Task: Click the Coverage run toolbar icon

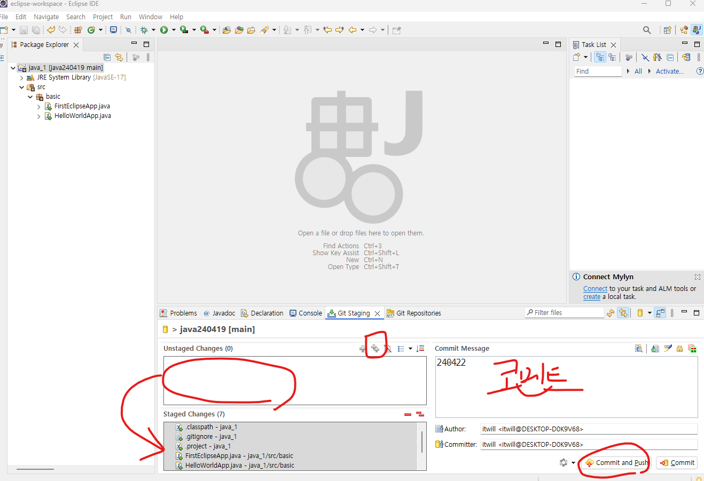Action: pos(184,30)
